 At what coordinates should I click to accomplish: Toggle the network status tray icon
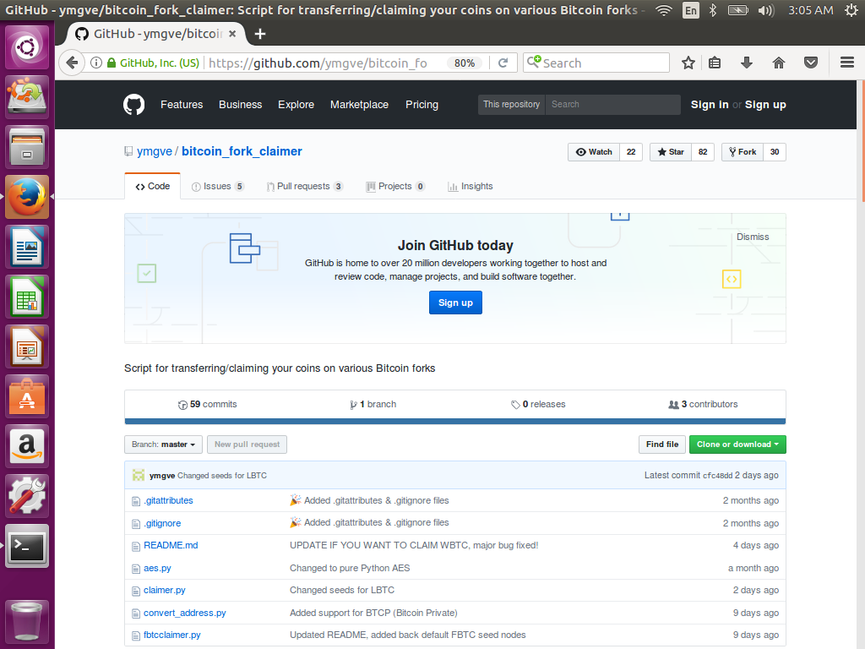click(x=663, y=11)
